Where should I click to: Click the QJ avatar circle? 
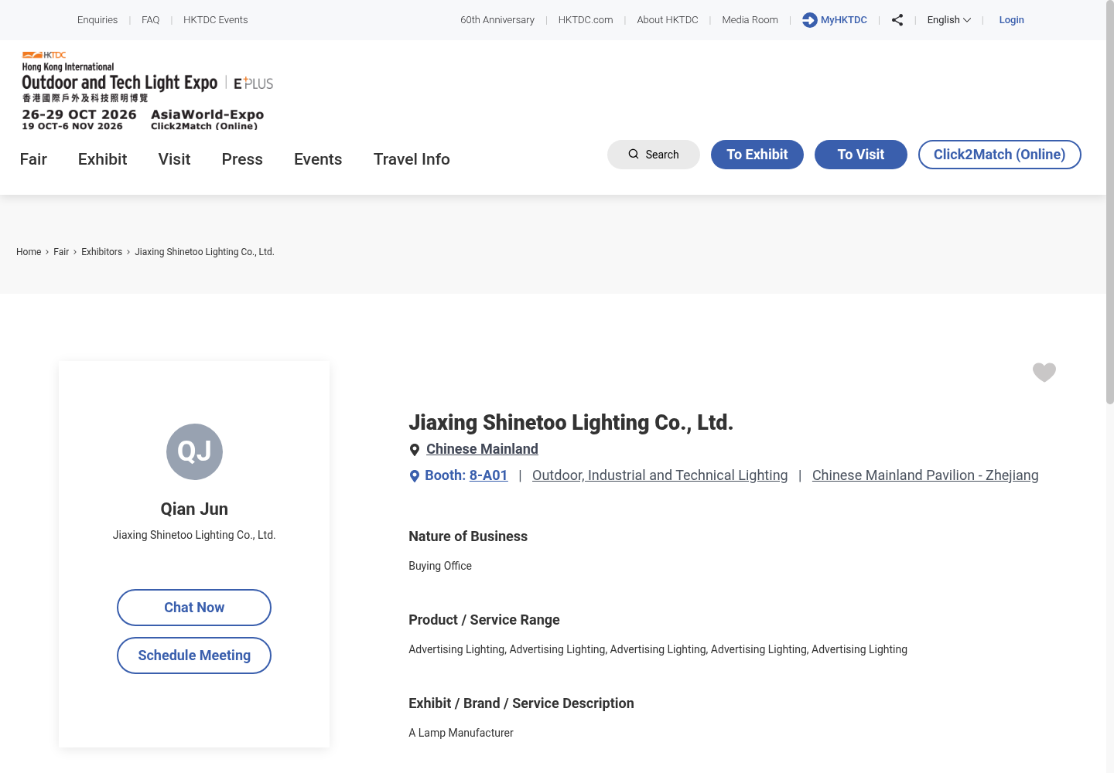[x=194, y=451]
